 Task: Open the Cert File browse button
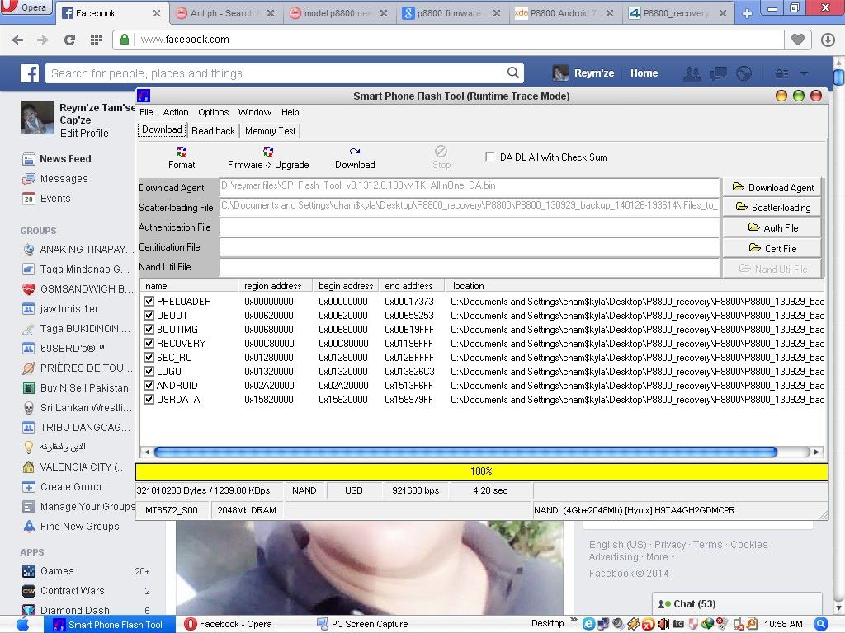(x=772, y=248)
